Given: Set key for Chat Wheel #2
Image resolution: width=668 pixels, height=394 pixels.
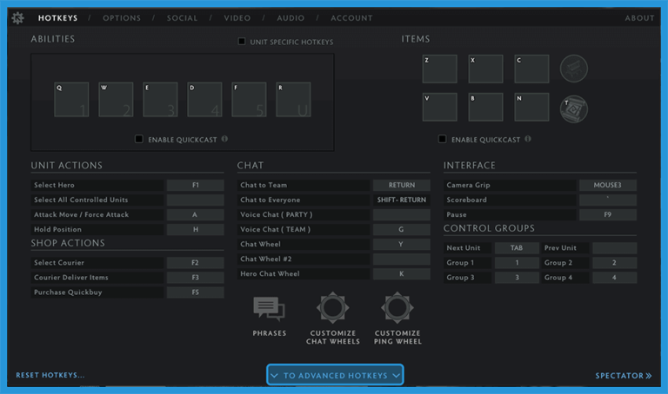Looking at the screenshot, I should coord(401,259).
